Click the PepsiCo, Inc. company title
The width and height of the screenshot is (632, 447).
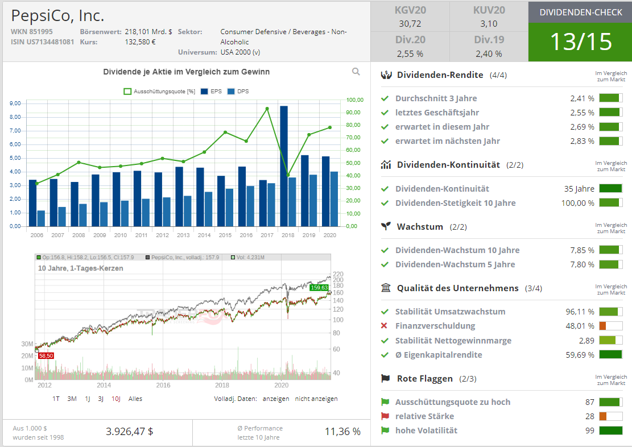click(x=57, y=15)
